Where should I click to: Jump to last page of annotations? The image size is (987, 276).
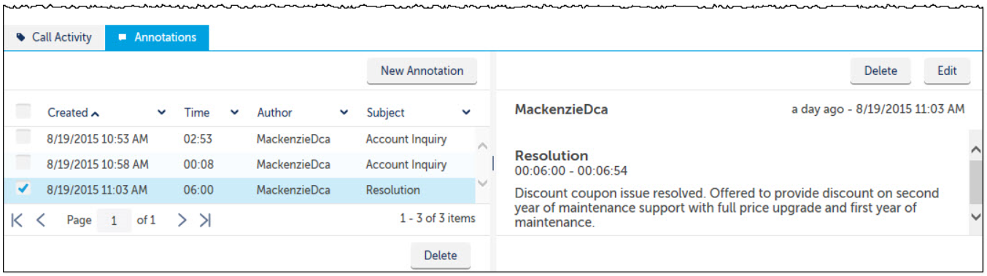tap(206, 220)
